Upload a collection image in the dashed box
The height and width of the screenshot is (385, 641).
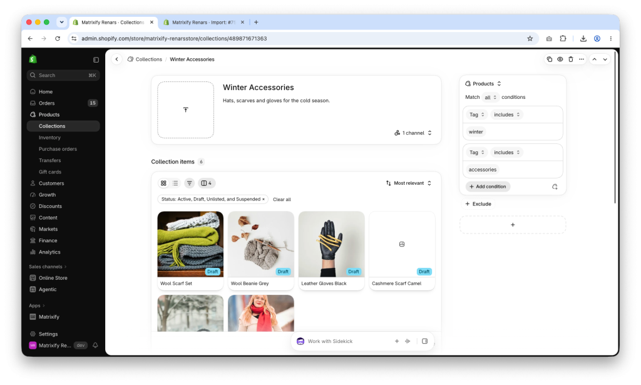pos(185,110)
